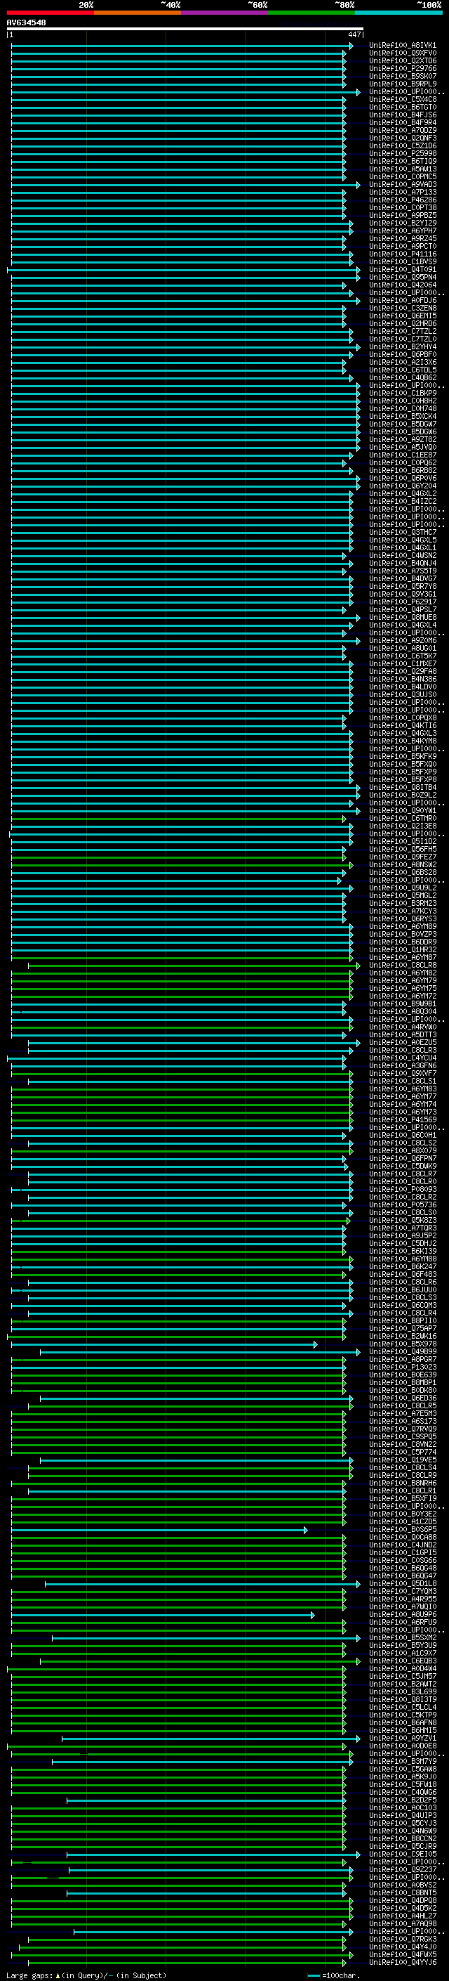
Task: Select the AV634548 query sequence name
Action: tap(26, 23)
